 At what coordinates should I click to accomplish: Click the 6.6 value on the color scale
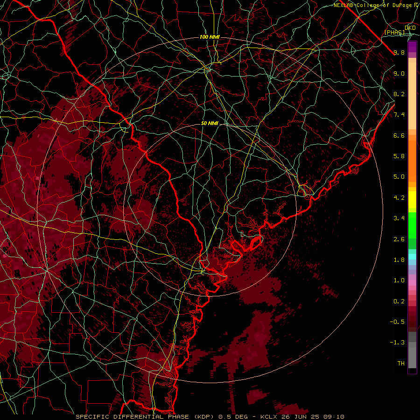pos(399,135)
